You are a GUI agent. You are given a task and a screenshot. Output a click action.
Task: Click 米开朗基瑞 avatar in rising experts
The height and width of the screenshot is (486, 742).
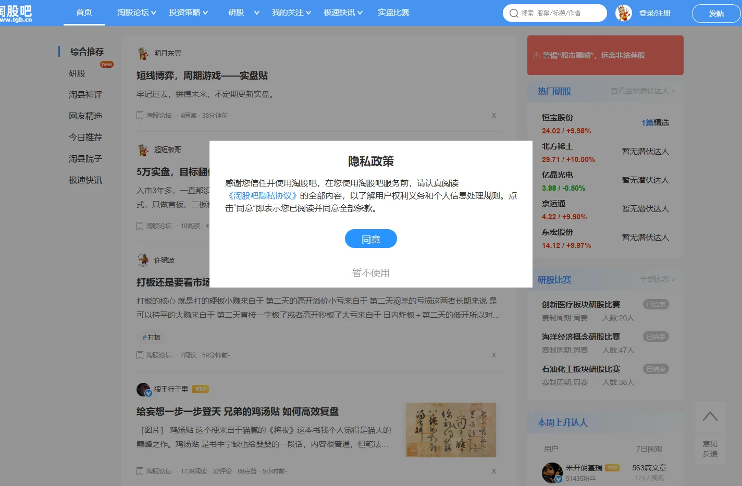point(552,472)
